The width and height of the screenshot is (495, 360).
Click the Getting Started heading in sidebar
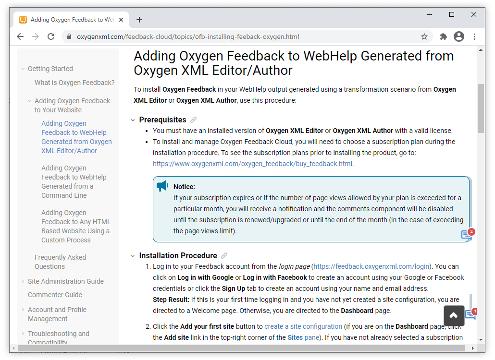[50, 69]
